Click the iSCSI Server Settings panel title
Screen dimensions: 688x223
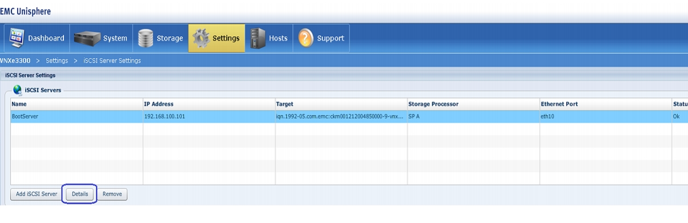pyautogui.click(x=30, y=75)
